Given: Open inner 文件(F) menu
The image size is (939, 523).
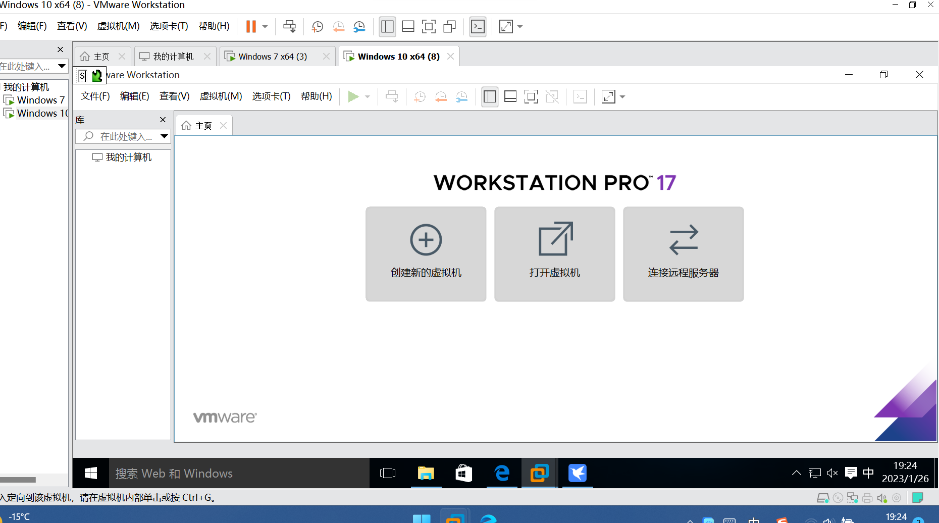Looking at the screenshot, I should pyautogui.click(x=95, y=96).
